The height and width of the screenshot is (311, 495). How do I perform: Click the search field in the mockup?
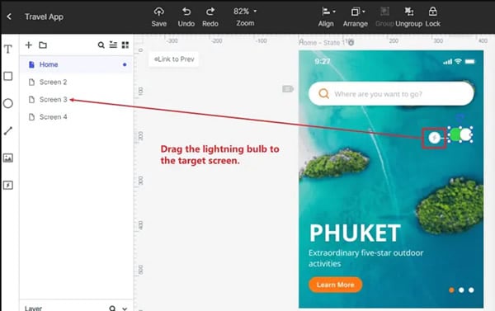(x=391, y=94)
